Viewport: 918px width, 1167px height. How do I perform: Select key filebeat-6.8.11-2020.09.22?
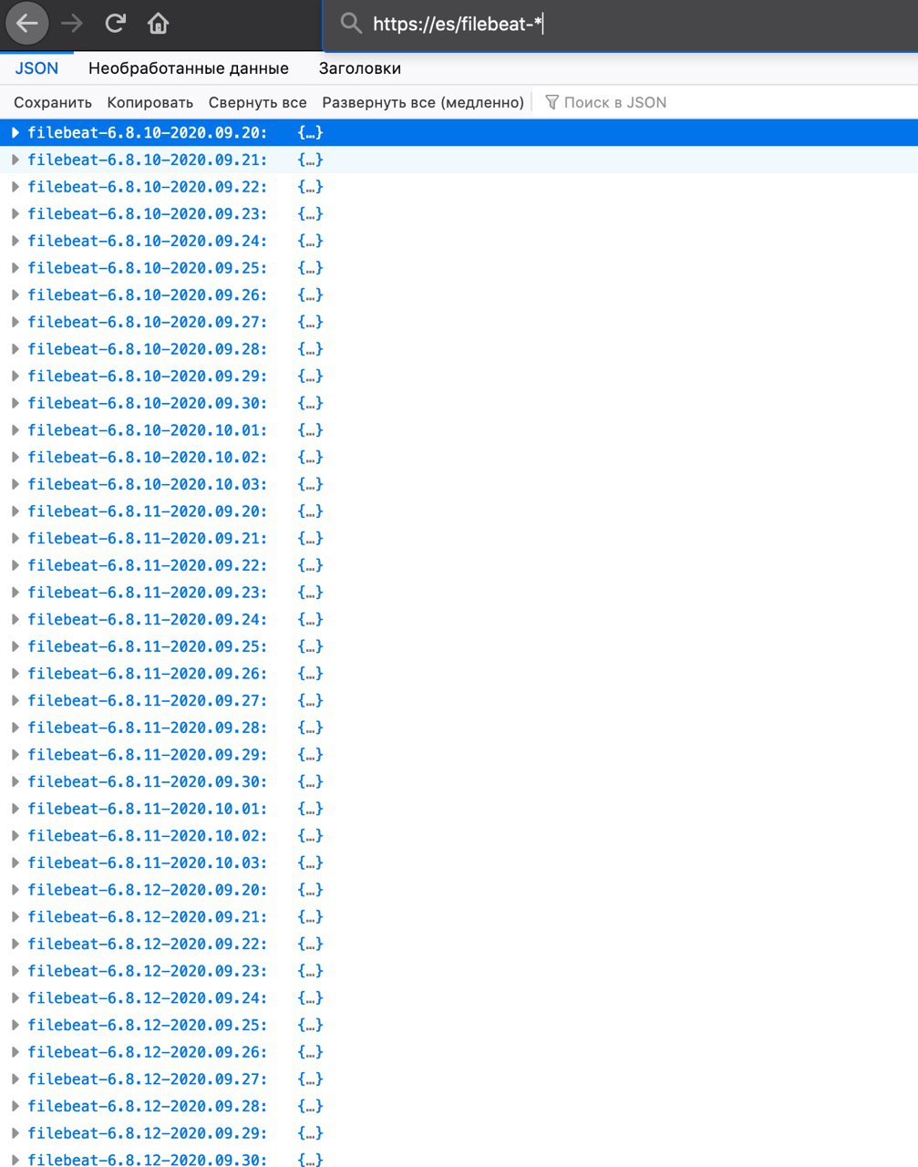click(148, 565)
